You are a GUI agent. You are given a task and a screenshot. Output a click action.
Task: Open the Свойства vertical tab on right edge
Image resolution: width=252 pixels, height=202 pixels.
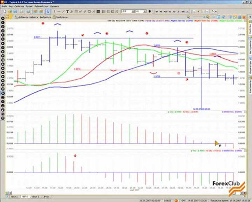point(250,27)
